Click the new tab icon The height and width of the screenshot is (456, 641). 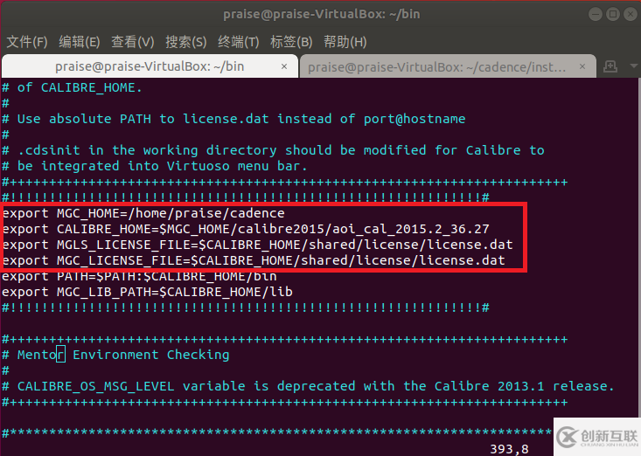[x=610, y=66]
